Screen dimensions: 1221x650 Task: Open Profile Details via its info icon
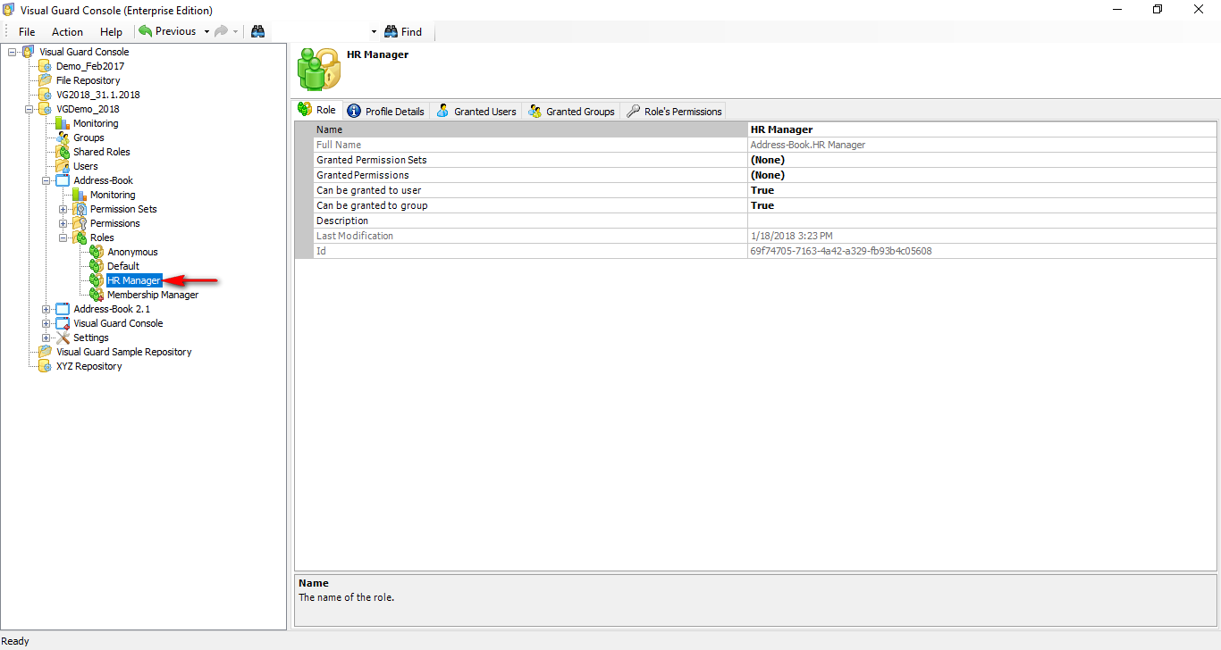click(x=355, y=111)
